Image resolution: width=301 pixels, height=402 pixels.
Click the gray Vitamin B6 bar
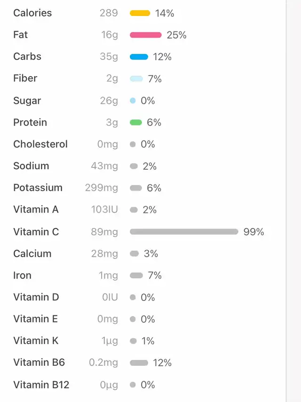(139, 363)
